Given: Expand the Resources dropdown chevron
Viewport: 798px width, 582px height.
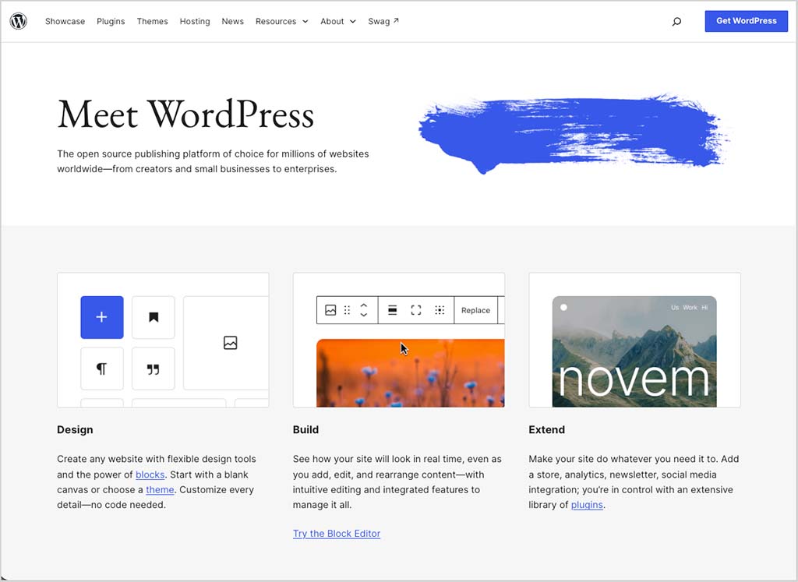Looking at the screenshot, I should (x=305, y=21).
